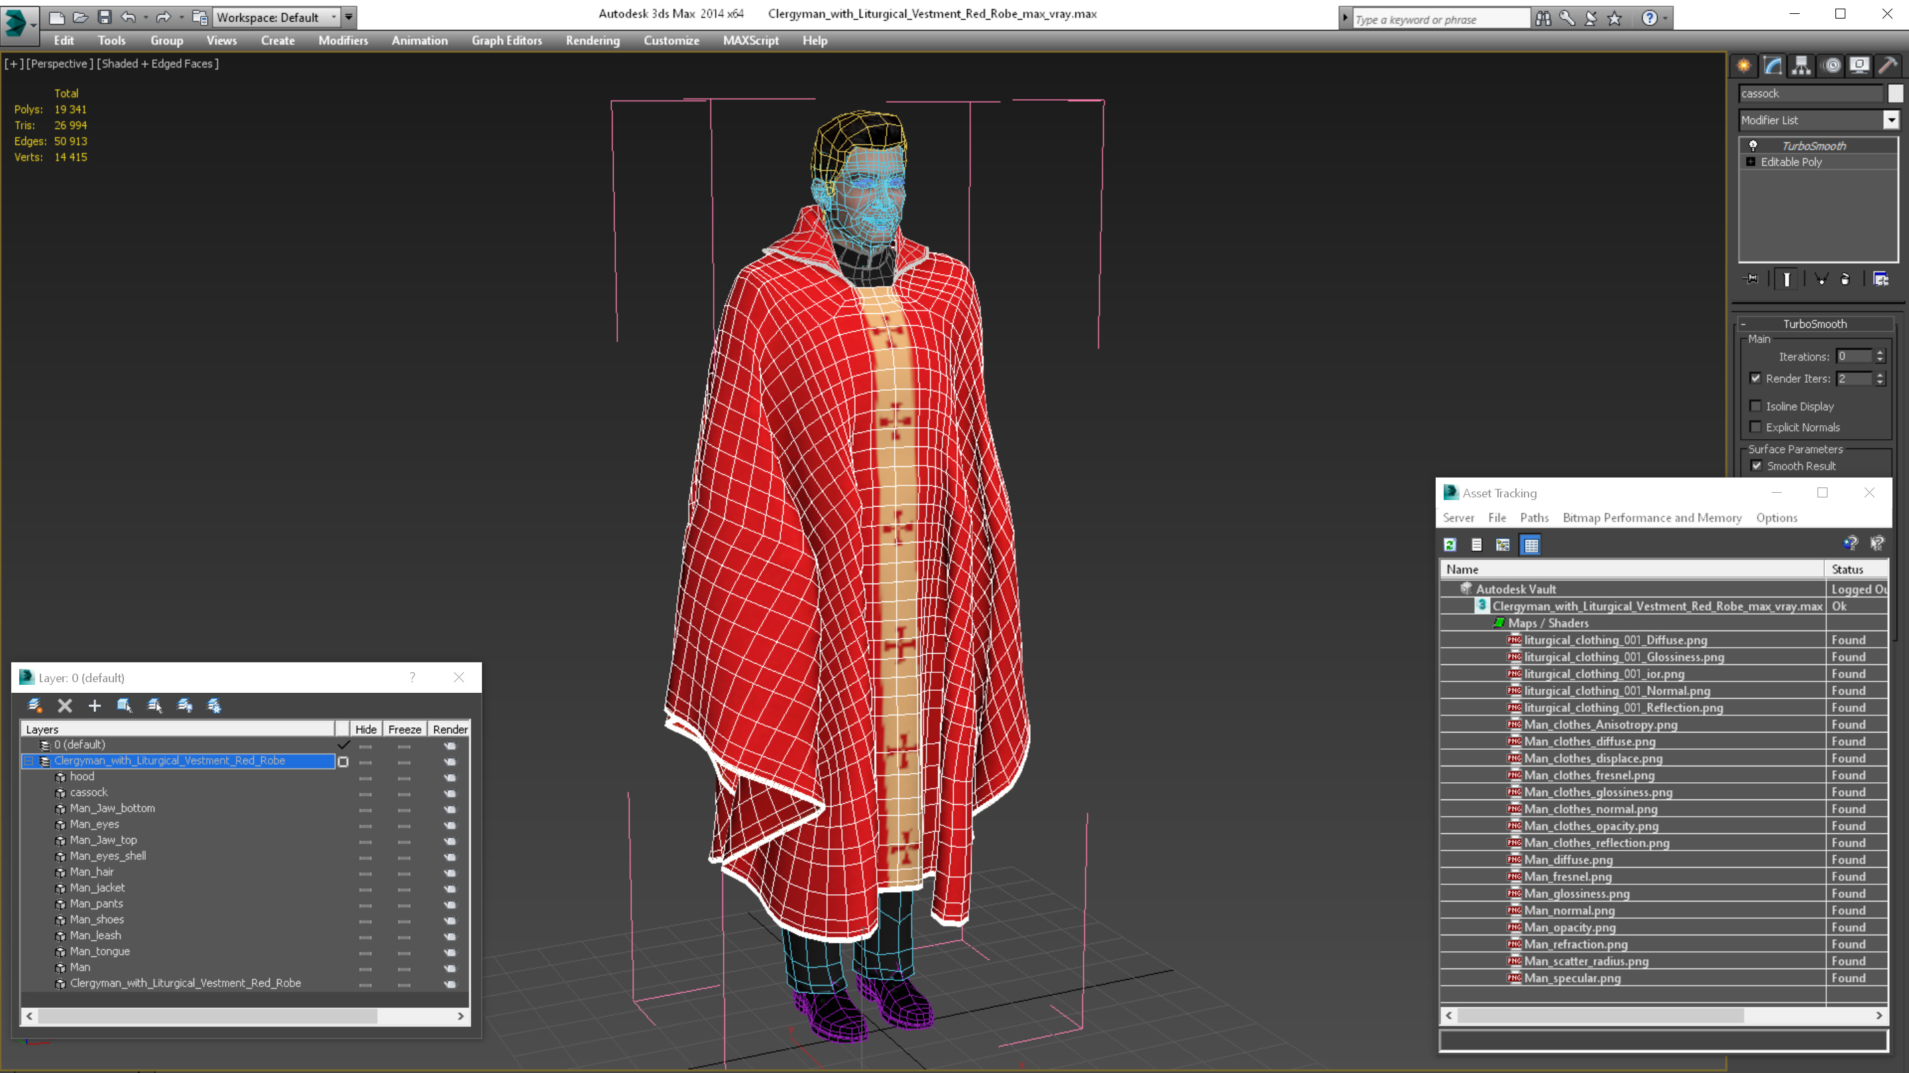Image resolution: width=1909 pixels, height=1073 pixels.
Task: Open the Rendering menu
Action: click(x=593, y=40)
